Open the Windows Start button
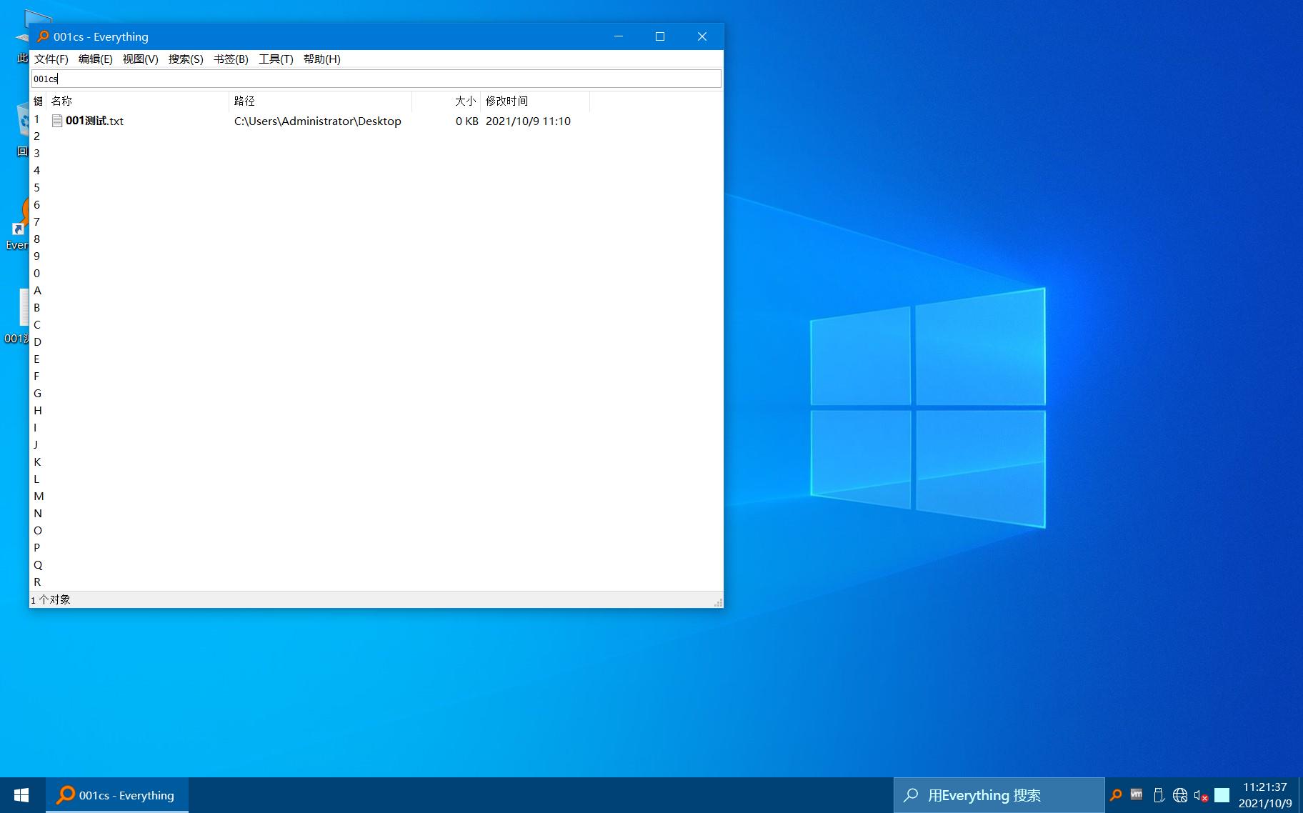The height and width of the screenshot is (813, 1303). click(x=21, y=794)
